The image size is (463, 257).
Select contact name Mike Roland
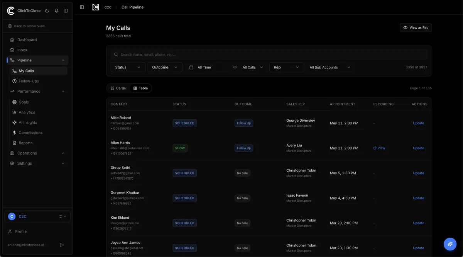coord(121,118)
